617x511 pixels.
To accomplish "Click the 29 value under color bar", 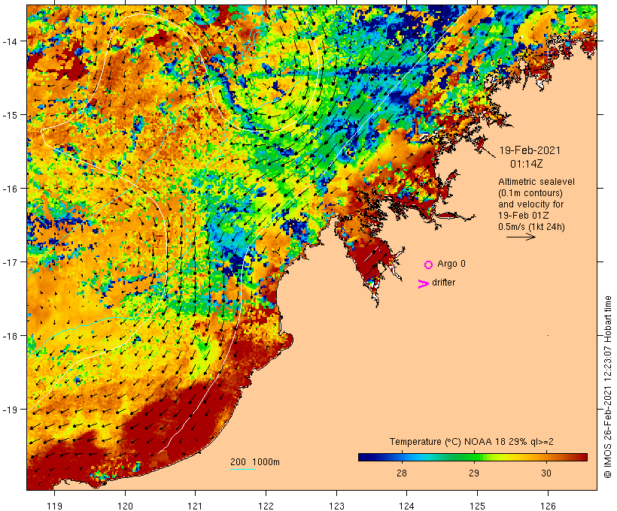I will 474,473.
